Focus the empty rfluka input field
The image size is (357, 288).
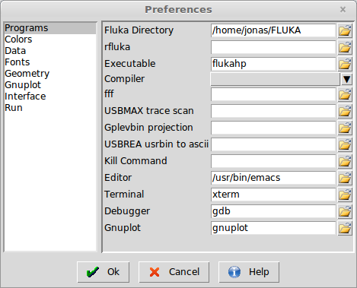[x=273, y=47]
